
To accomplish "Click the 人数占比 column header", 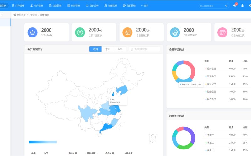I will [x=128, y=153].
